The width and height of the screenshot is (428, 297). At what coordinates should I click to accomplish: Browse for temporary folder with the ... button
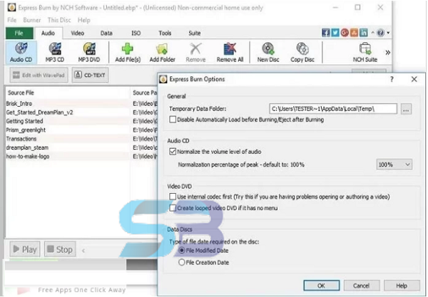(x=406, y=109)
